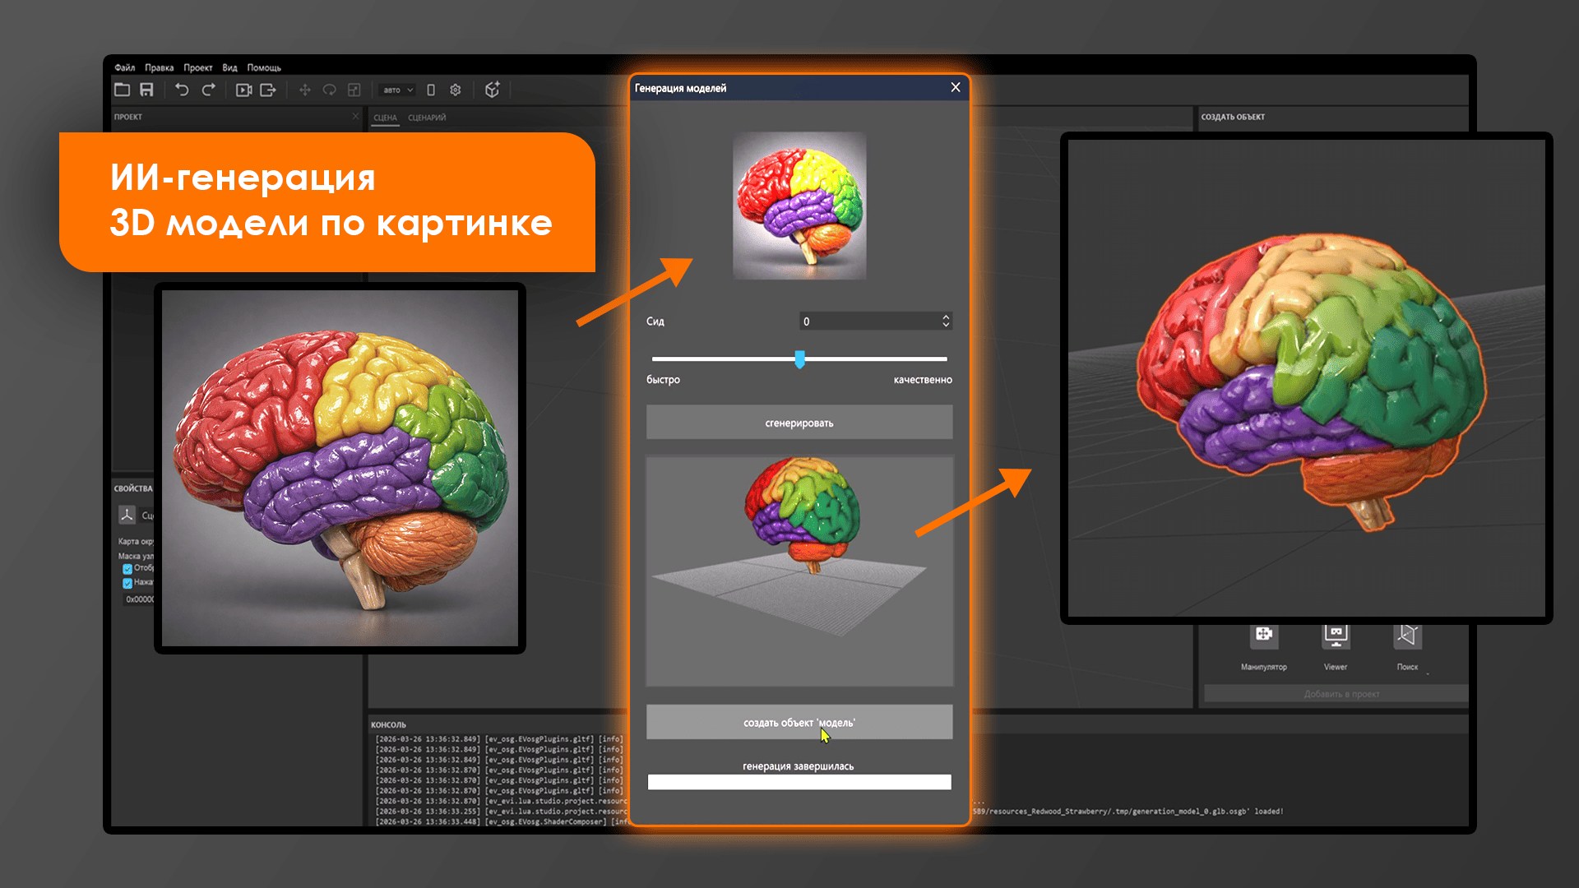Image resolution: width=1579 pixels, height=888 pixels.
Task: Click the 'Проект' panel header
Action: [x=128, y=117]
